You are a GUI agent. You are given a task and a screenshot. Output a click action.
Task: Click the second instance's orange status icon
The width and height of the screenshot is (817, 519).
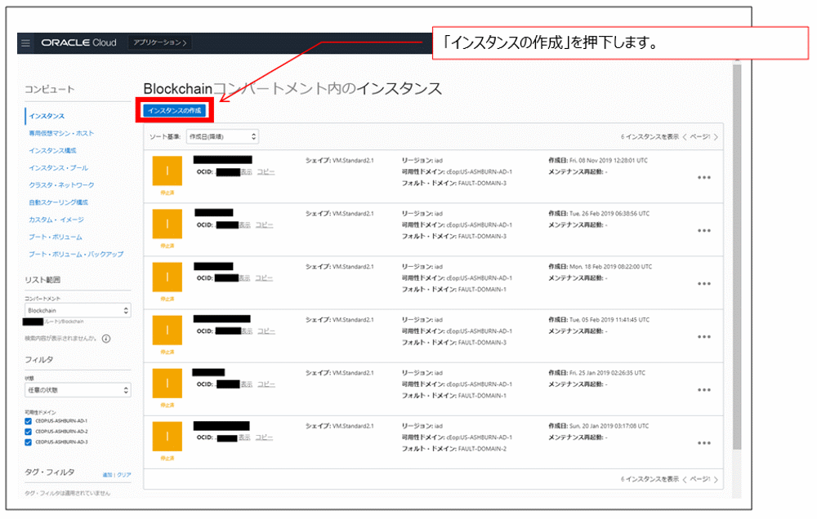(x=167, y=224)
